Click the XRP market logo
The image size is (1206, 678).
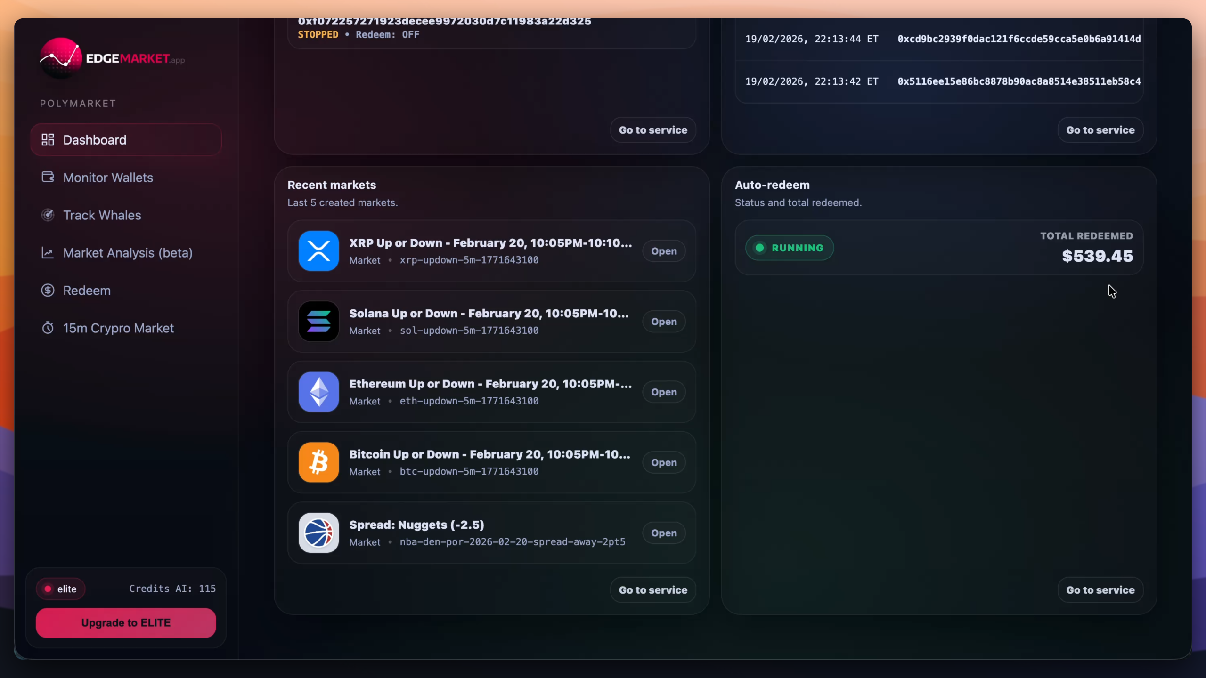(x=318, y=250)
